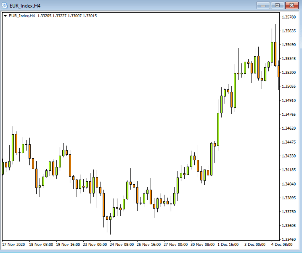Viewport: 302px width, 253px height.
Task: Minimize the EUR_Index chart window
Action: [x=263, y=5]
